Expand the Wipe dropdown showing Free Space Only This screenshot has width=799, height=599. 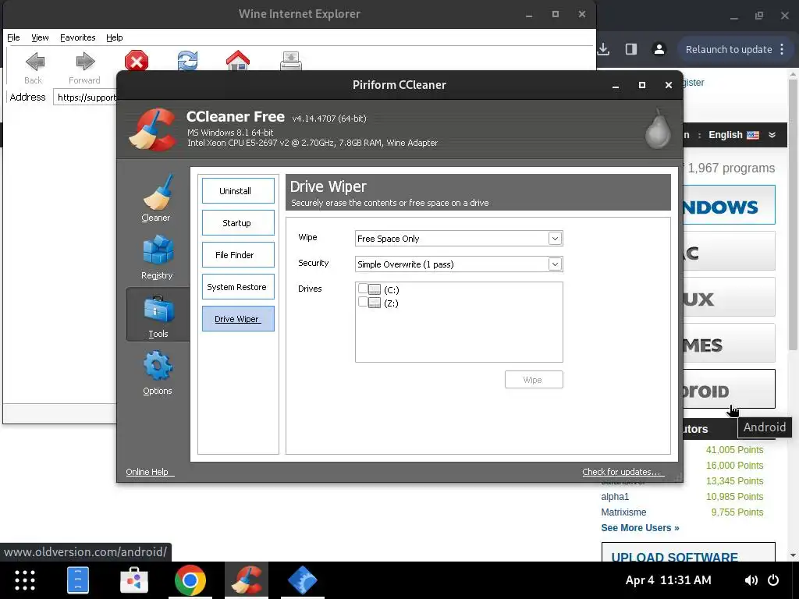coord(555,239)
